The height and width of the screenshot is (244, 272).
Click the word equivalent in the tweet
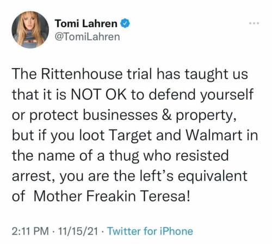point(213,176)
